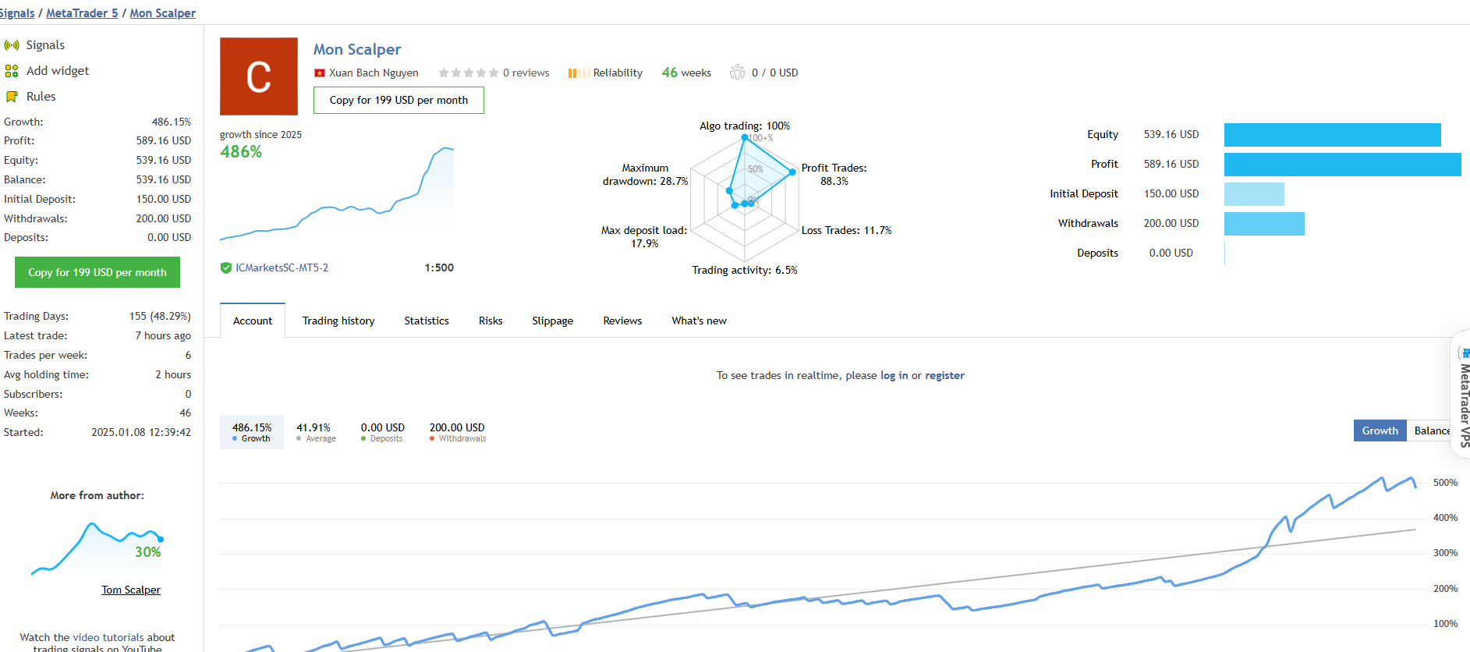The image size is (1470, 652).
Task: Click the star rating icons
Action: [468, 73]
